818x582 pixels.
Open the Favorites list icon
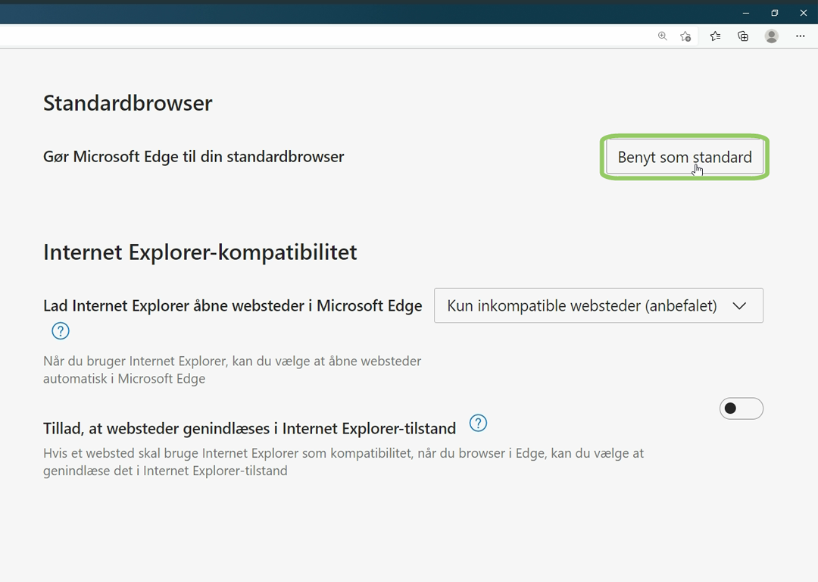click(715, 36)
